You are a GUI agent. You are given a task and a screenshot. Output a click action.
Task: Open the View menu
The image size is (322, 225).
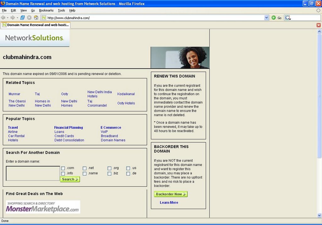[23, 10]
